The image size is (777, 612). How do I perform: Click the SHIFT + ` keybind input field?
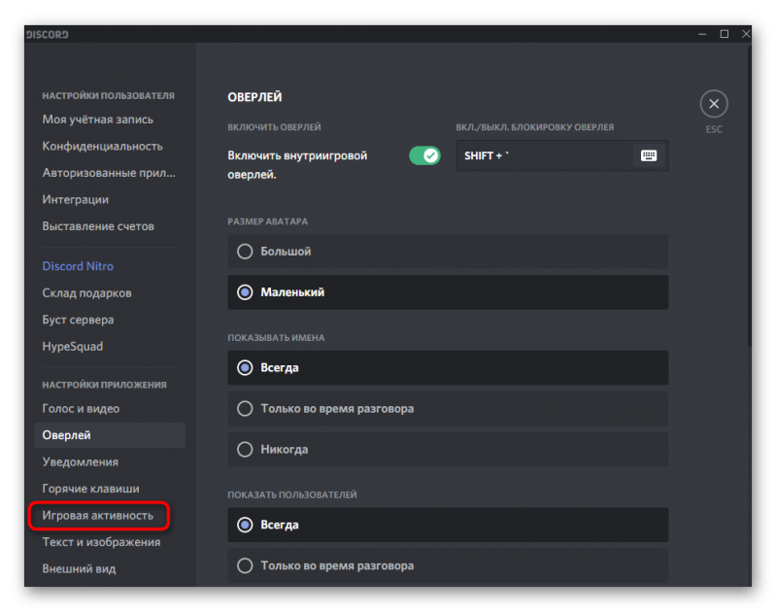pyautogui.click(x=562, y=155)
